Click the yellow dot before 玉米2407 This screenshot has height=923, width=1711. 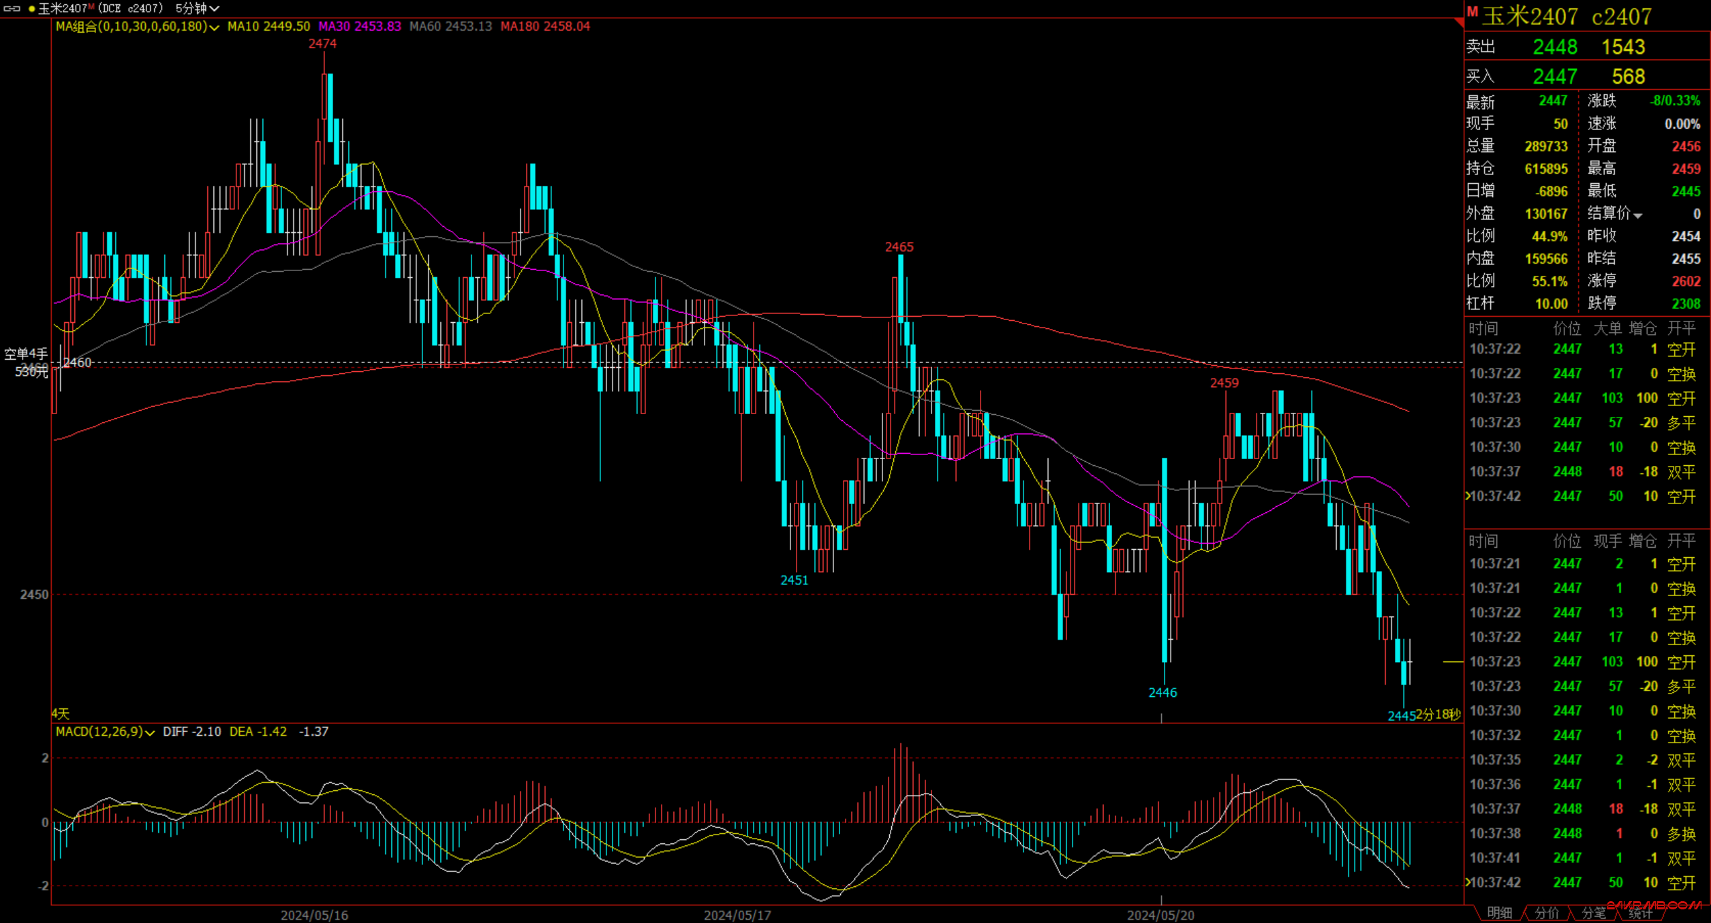(x=31, y=9)
